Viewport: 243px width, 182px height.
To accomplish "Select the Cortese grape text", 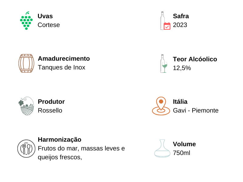I will (49, 25).
